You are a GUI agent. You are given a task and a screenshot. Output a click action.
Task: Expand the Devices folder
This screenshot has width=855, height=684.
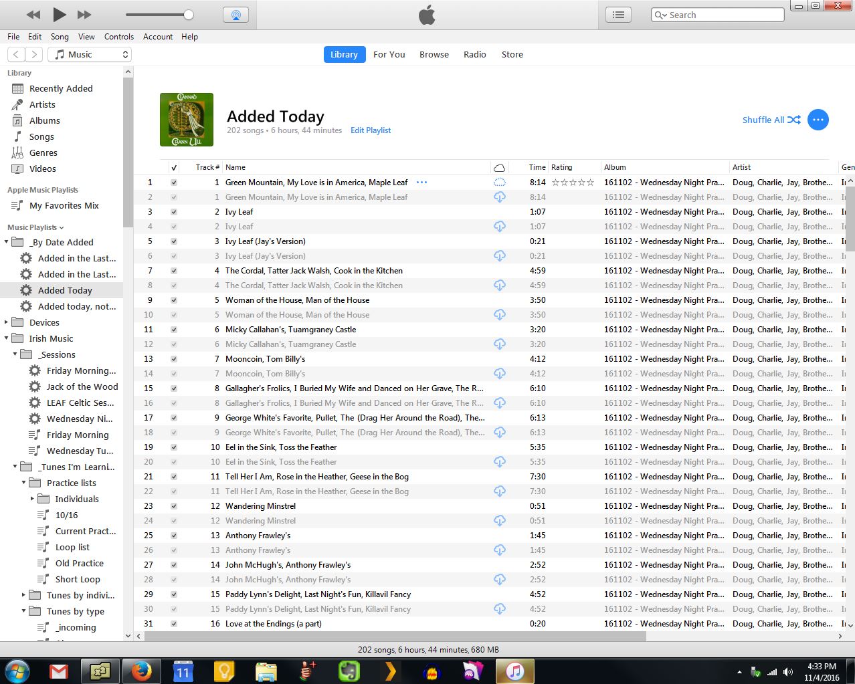click(6, 322)
